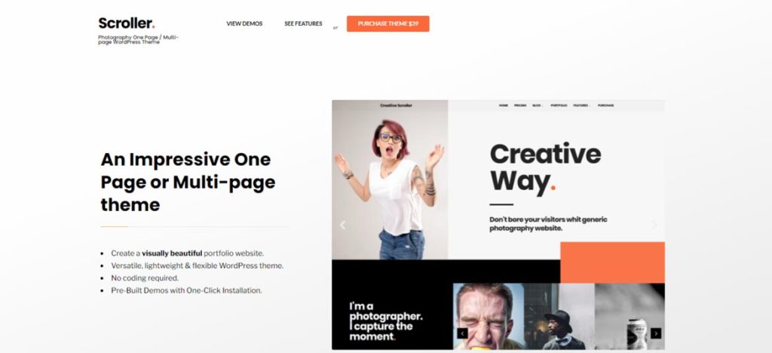
Task: Click the left slider arrow over the woman photo
Action: (x=343, y=225)
